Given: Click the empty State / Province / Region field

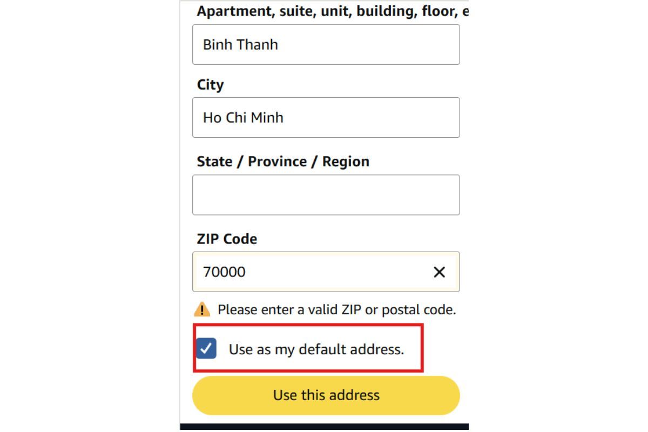Looking at the screenshot, I should coord(326,195).
